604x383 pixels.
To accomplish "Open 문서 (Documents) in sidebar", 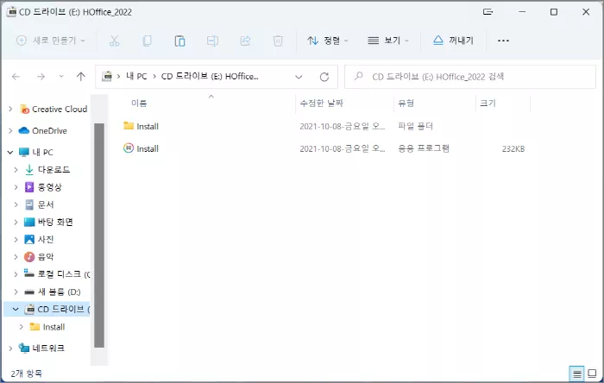I will click(46, 204).
